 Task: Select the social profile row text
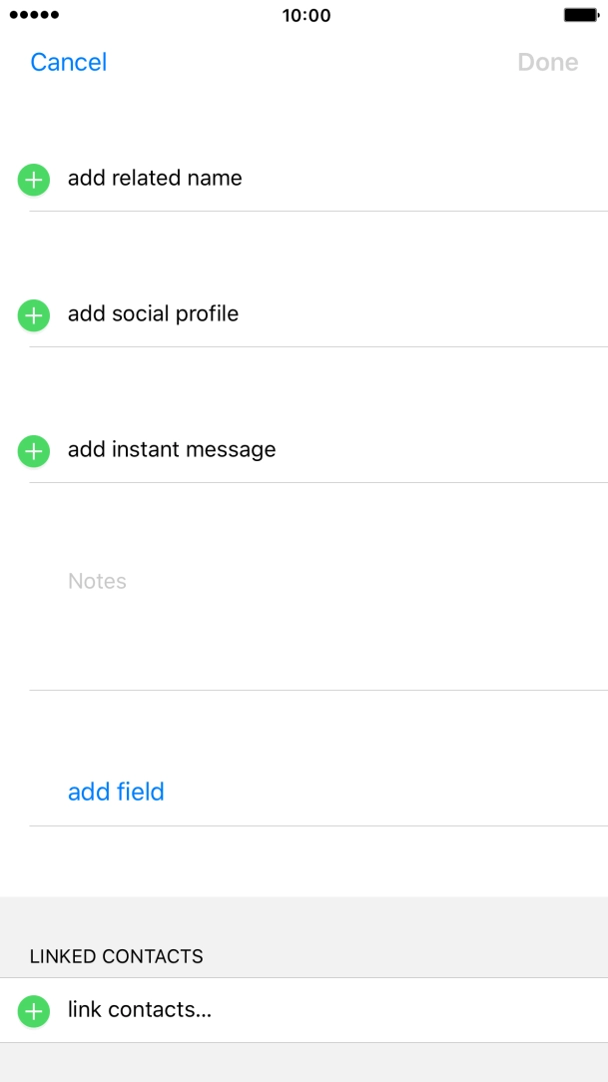(x=153, y=314)
